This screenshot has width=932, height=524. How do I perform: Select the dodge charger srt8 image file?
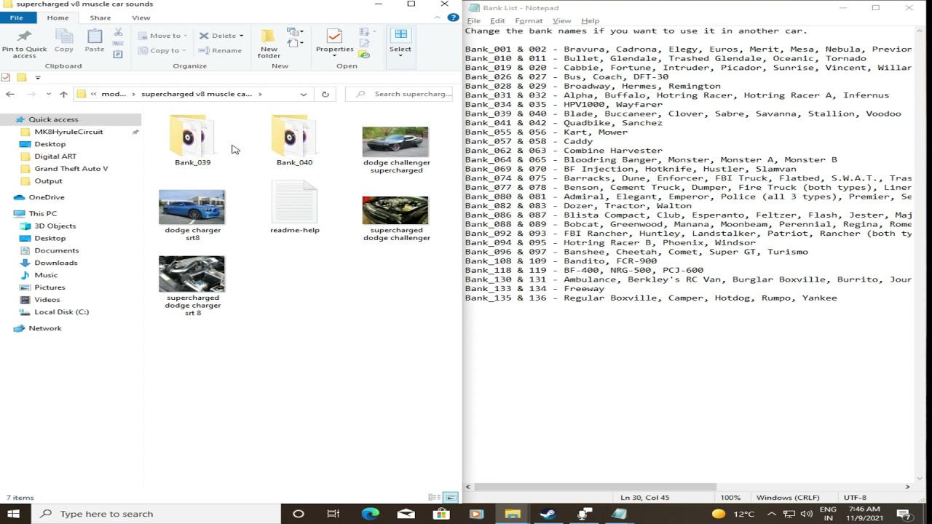pos(192,215)
